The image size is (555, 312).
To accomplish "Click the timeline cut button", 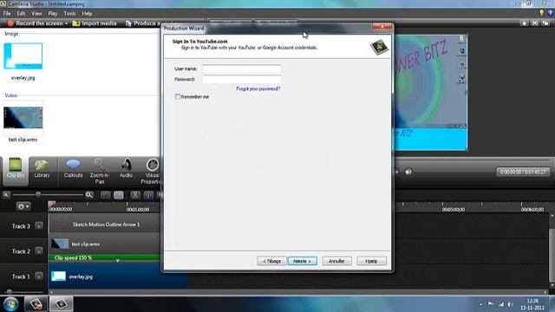I will click(135, 195).
